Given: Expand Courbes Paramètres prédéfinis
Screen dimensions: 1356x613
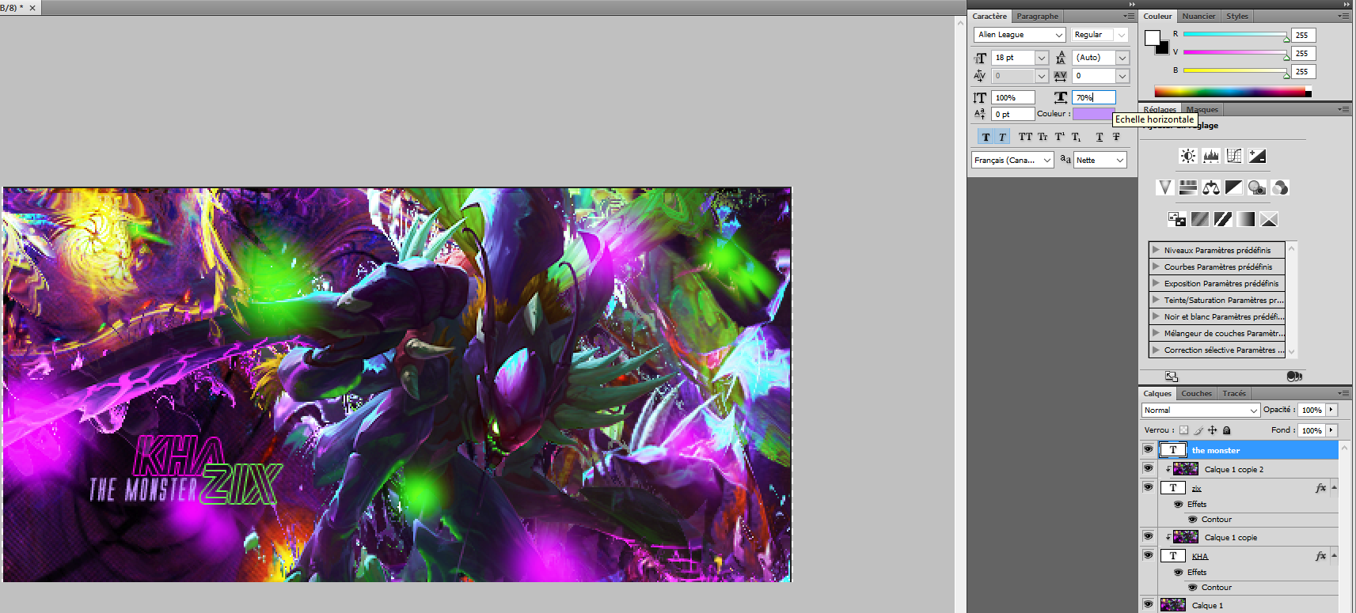Looking at the screenshot, I should point(1156,267).
